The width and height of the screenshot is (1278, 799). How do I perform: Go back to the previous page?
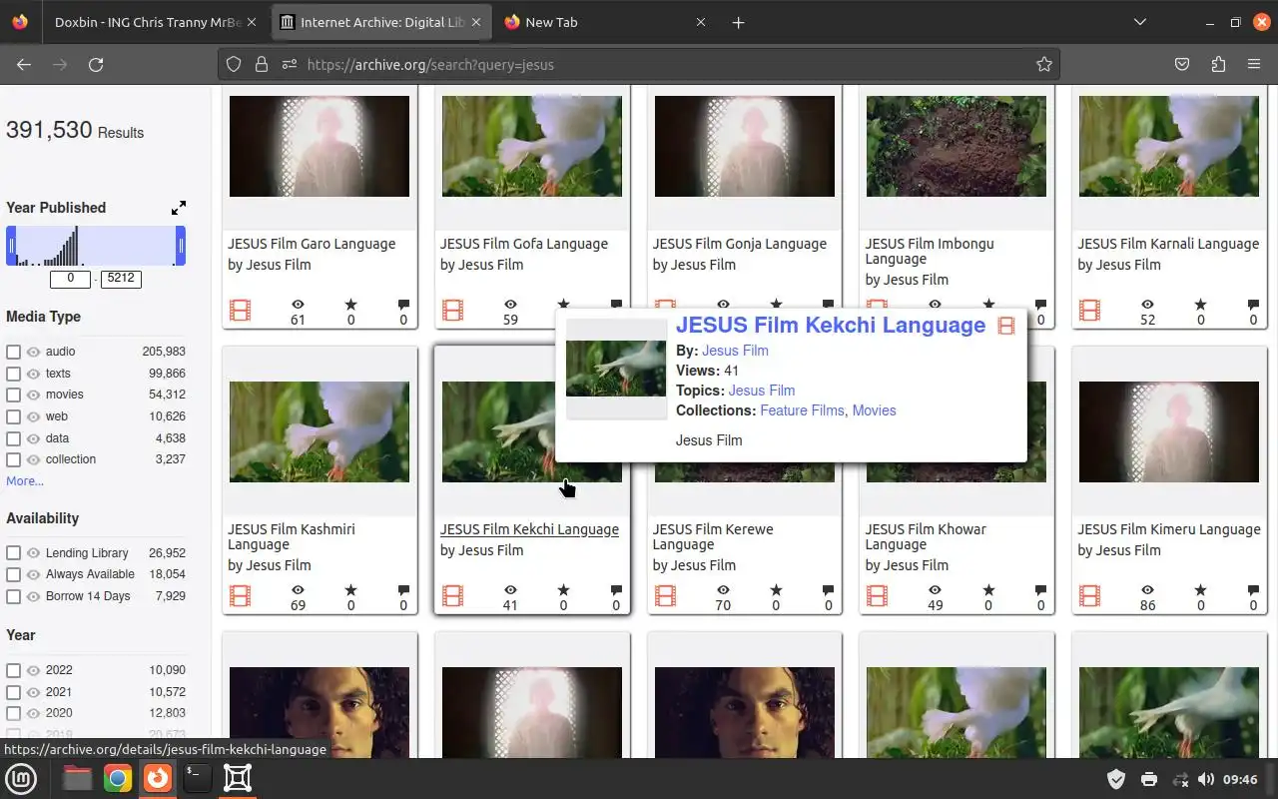(x=24, y=64)
